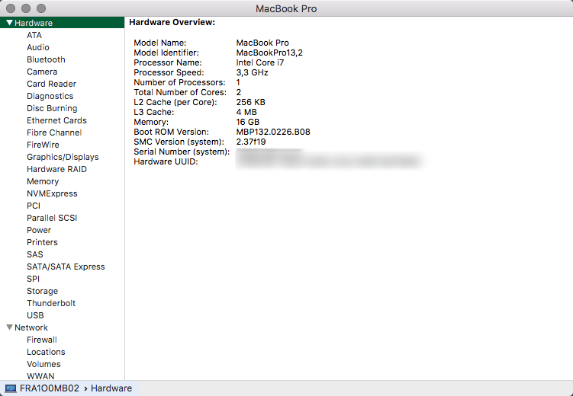The height and width of the screenshot is (396, 573).
Task: Select the MacBookPro13,2 model identifier value
Action: pyautogui.click(x=269, y=53)
